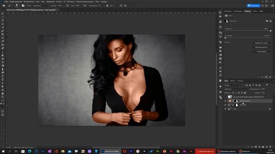Open the History panel icon in strip
275x154 pixels.
(x=220, y=12)
